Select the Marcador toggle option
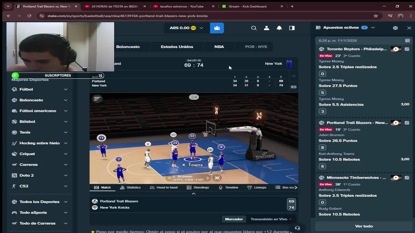This screenshot has width=415, height=233. click(x=234, y=219)
